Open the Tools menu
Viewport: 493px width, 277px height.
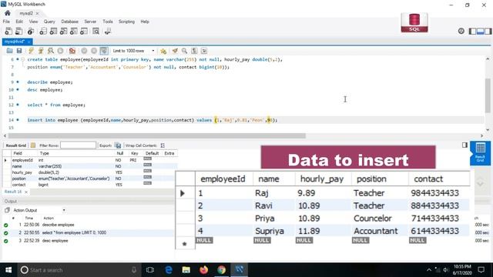108,22
